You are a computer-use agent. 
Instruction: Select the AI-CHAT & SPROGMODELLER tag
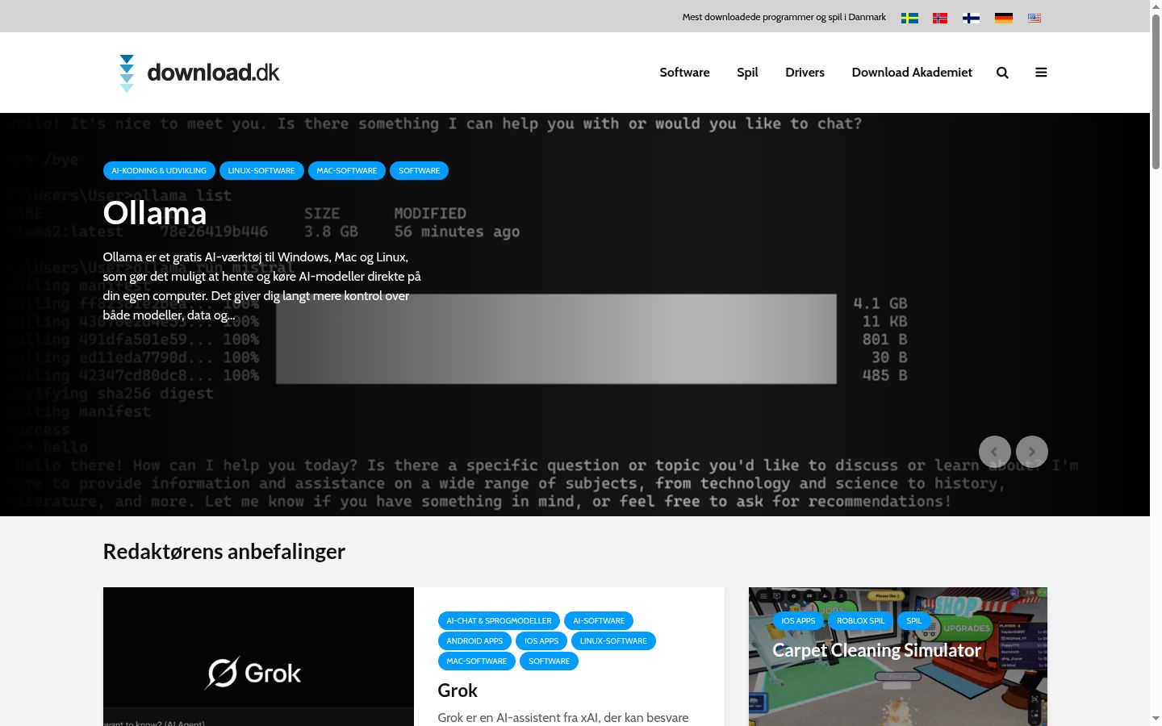(x=499, y=621)
